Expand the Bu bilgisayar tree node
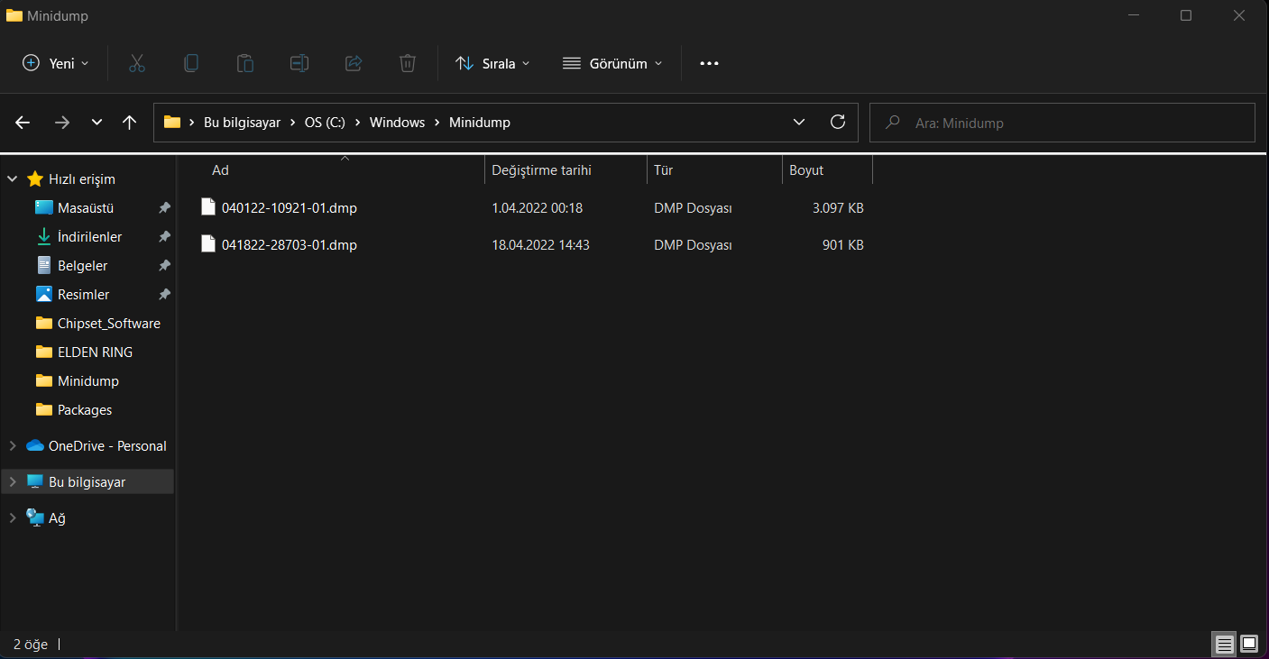This screenshot has height=659, width=1269. (x=13, y=482)
